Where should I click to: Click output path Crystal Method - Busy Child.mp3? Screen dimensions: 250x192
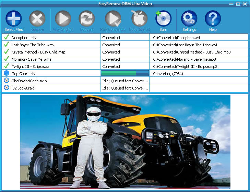[192, 52]
